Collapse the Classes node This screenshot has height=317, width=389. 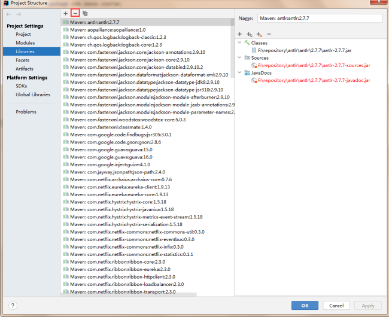(x=239, y=42)
